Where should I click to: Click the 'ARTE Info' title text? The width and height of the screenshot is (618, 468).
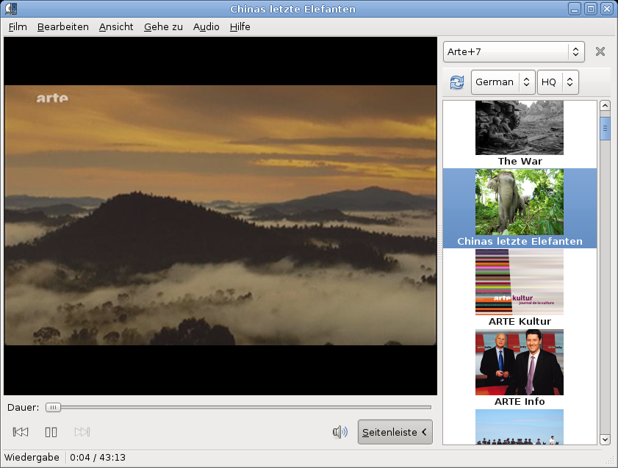[x=520, y=402]
